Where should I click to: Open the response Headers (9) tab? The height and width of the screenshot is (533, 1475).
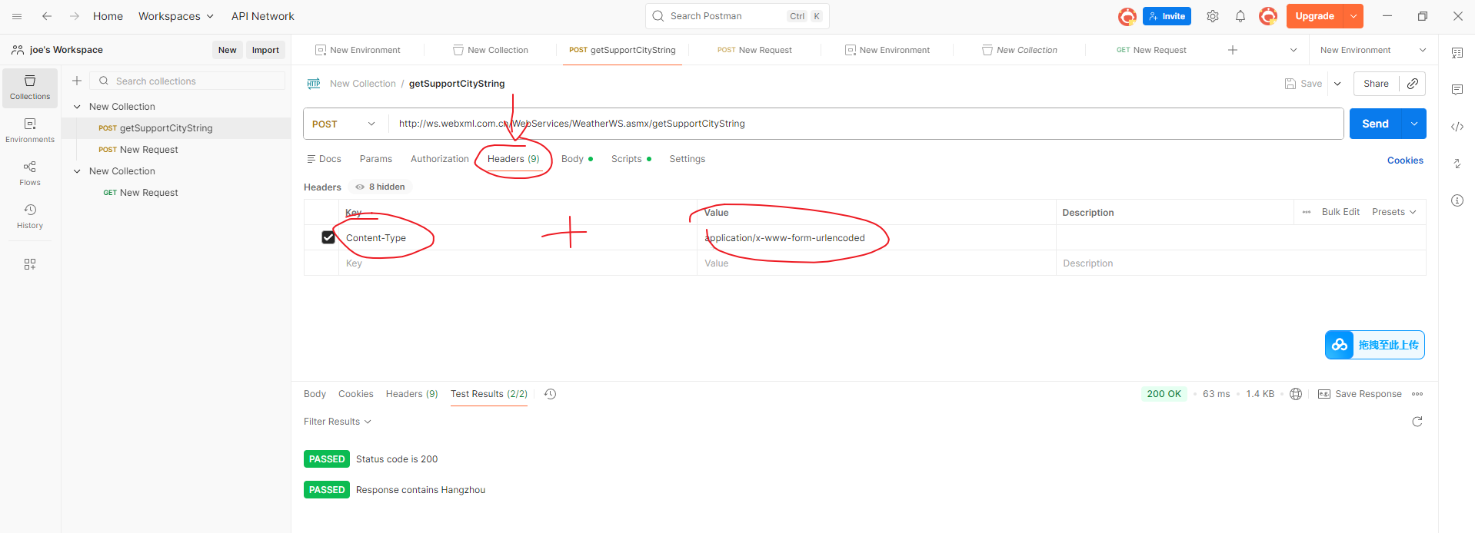(412, 394)
